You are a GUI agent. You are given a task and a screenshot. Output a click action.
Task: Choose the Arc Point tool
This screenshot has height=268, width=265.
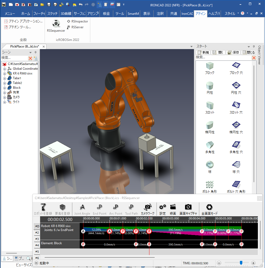click(x=116, y=209)
